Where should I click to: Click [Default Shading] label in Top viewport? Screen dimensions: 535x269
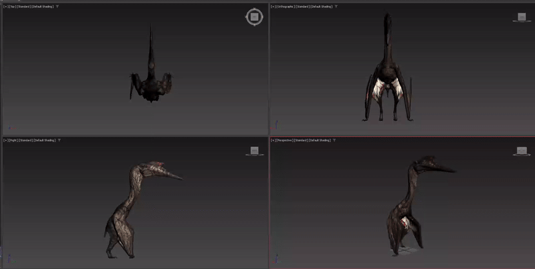(43, 6)
